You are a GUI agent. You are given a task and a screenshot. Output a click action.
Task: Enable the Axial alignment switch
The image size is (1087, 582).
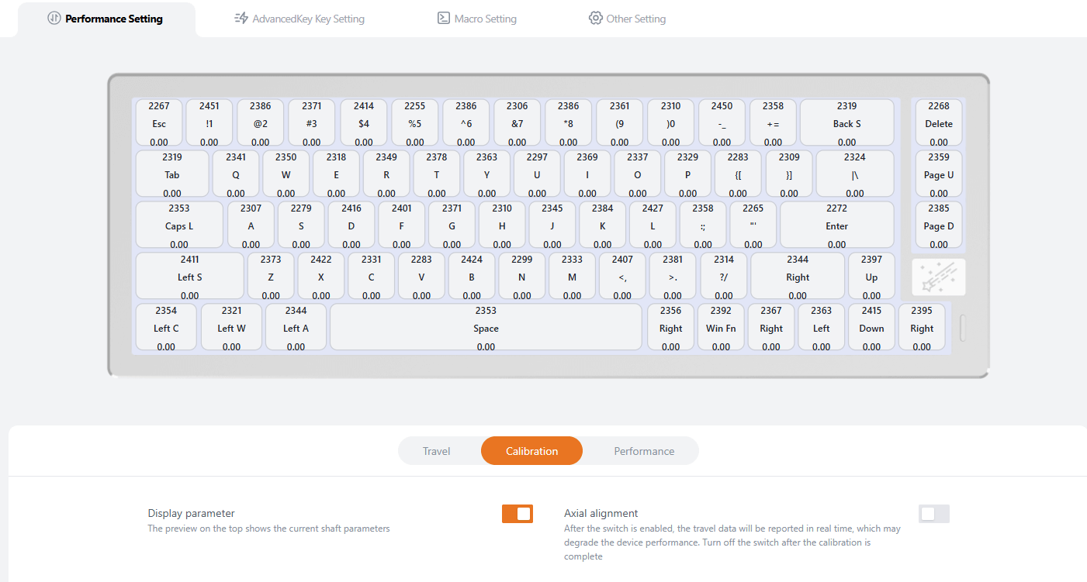click(933, 514)
